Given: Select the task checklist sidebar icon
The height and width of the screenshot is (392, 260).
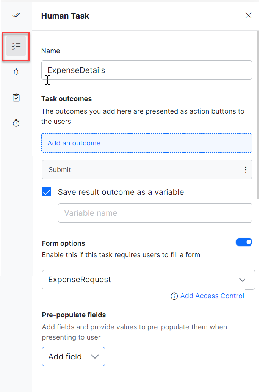Looking at the screenshot, I should (x=16, y=46).
